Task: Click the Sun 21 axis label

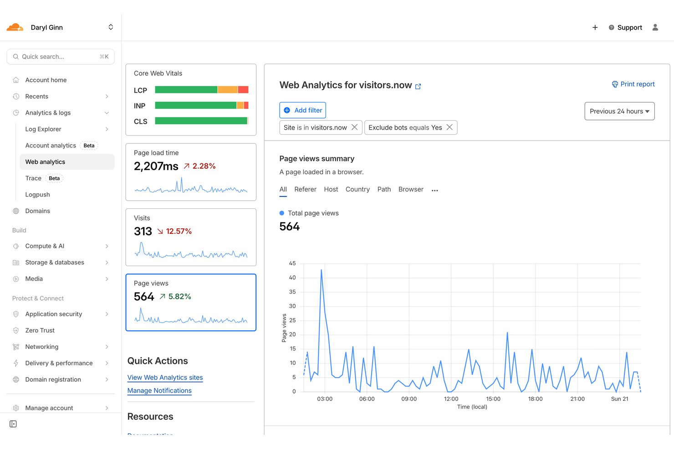Action: point(619,399)
